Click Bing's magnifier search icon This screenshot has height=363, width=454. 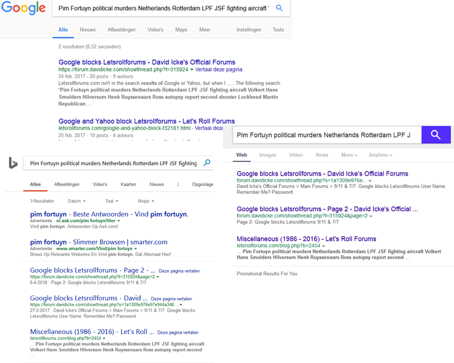pos(207,163)
